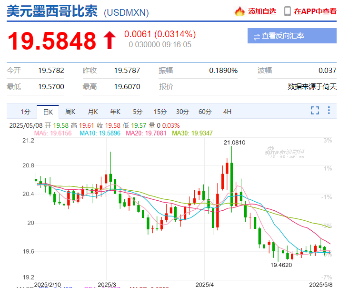The height and width of the screenshot is (288, 339).
Task: Click 振幅 value 0.1890%
Action: pos(223,71)
